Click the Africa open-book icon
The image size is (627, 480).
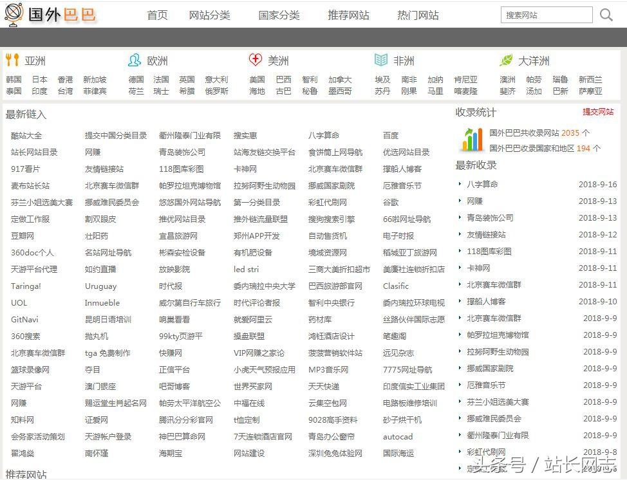[x=380, y=60]
